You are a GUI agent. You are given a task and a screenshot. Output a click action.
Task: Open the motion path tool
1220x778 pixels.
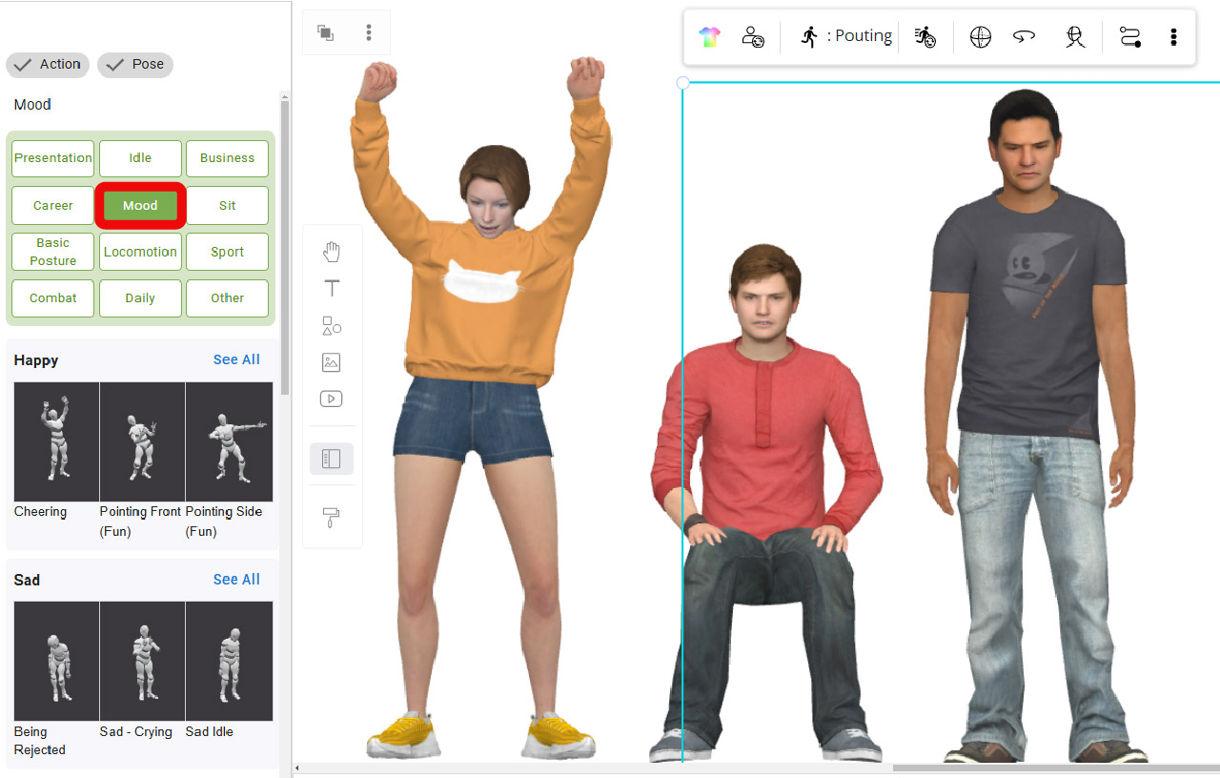[x=1130, y=37]
